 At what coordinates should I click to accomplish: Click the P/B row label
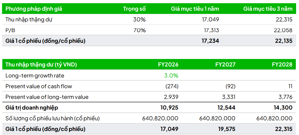tap(10, 30)
